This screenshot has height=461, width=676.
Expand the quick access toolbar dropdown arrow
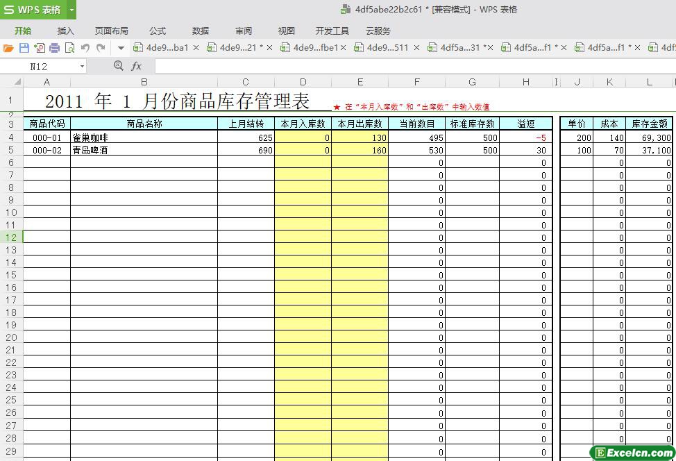121,49
